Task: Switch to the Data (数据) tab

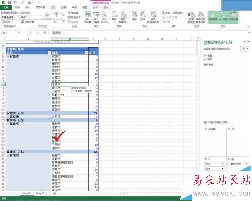Action: click(x=64, y=7)
